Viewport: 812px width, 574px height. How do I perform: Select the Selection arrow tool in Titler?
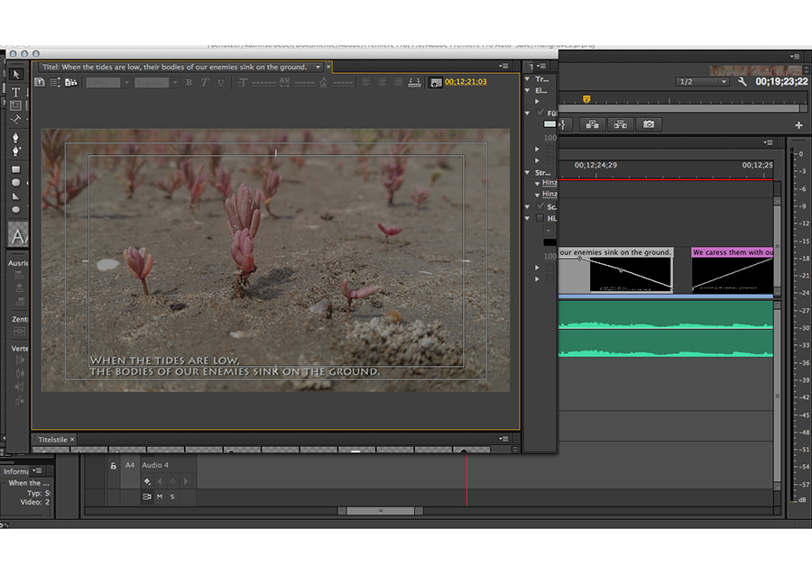tap(16, 74)
